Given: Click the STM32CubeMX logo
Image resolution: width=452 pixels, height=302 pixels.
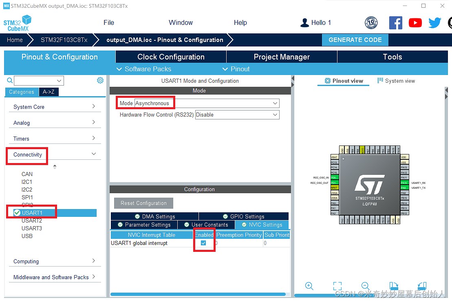Looking at the screenshot, I should pyautogui.click(x=17, y=23).
